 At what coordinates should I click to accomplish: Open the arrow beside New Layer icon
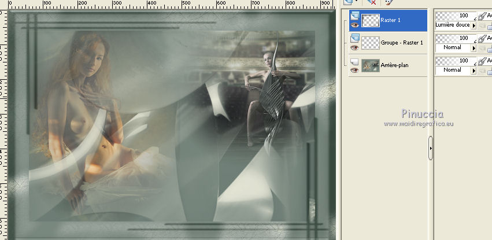(357, 1)
